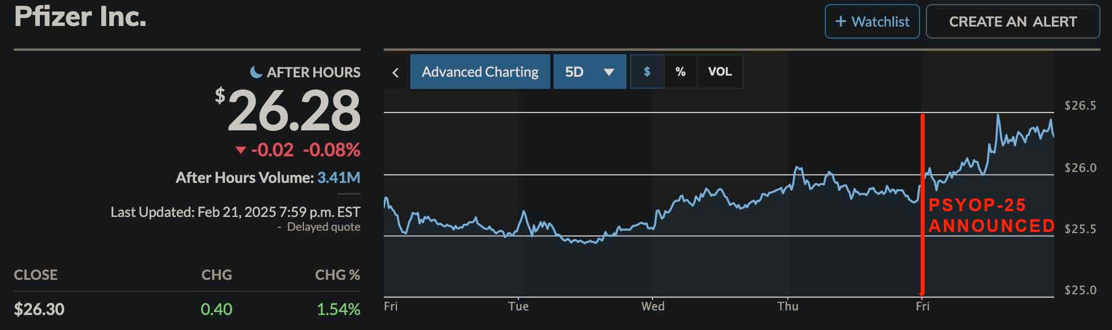Click the Last Updated timestamp text
The width and height of the screenshot is (1112, 330).
(235, 212)
